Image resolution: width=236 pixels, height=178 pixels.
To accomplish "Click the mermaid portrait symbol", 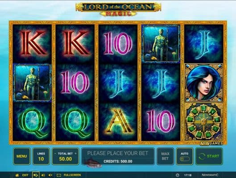I will coord(203,83).
